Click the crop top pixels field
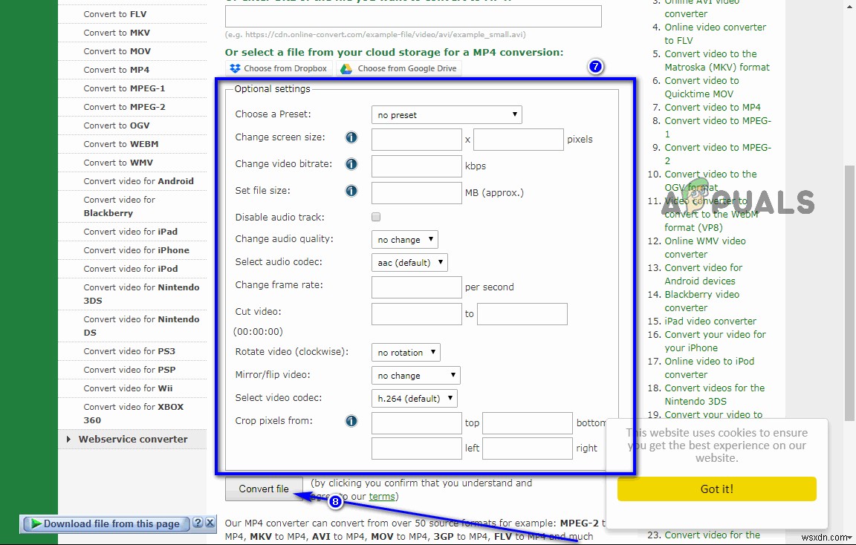 coord(417,423)
